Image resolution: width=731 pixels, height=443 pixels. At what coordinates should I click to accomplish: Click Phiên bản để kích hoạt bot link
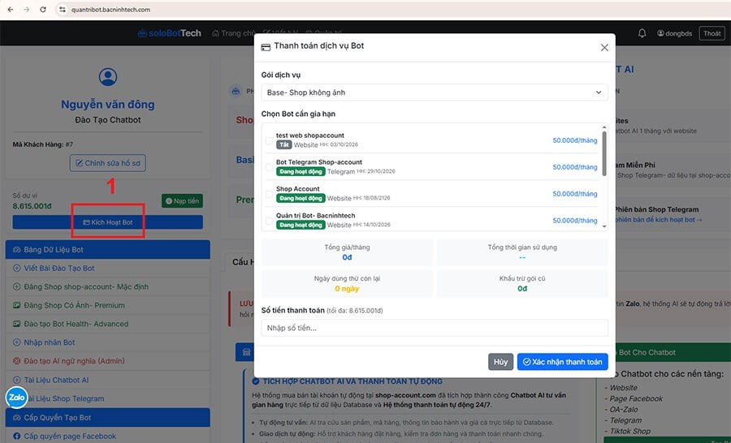click(658, 219)
